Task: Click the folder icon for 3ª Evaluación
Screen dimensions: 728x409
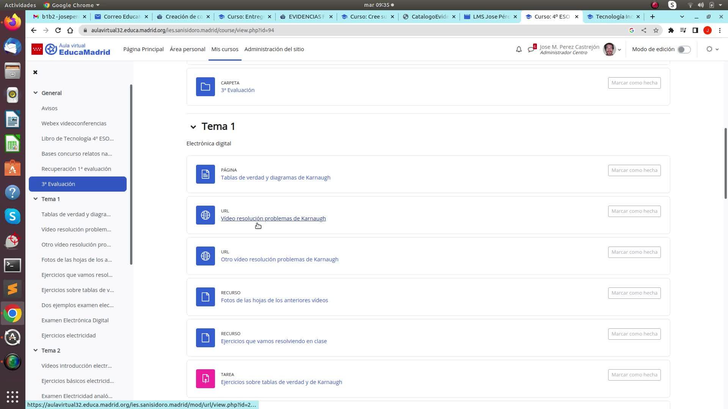Action: (205, 87)
